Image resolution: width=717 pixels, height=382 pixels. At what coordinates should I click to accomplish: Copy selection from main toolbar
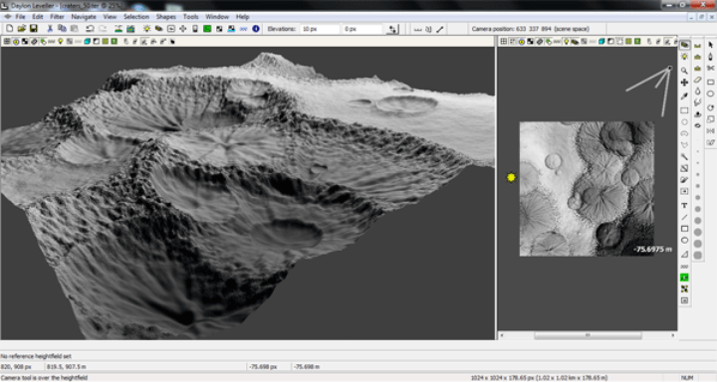click(62, 29)
